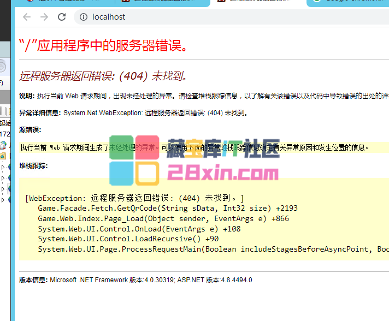389x321 pixels.
Task: Click the 源错误: label
Action: pos(30,129)
